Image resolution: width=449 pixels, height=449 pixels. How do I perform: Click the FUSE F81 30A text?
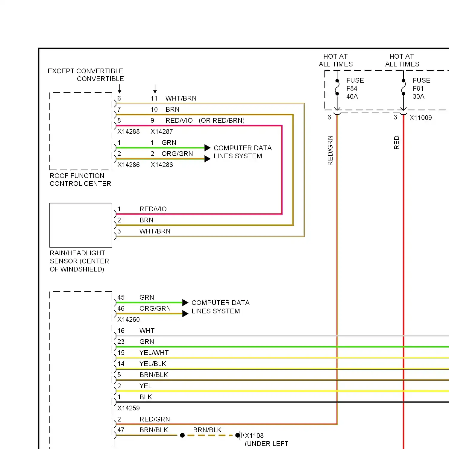tap(421, 88)
